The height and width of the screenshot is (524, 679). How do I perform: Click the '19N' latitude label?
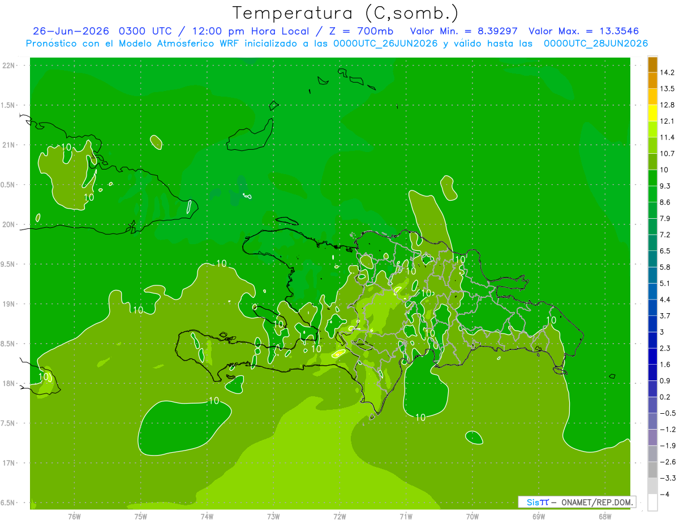8,304
